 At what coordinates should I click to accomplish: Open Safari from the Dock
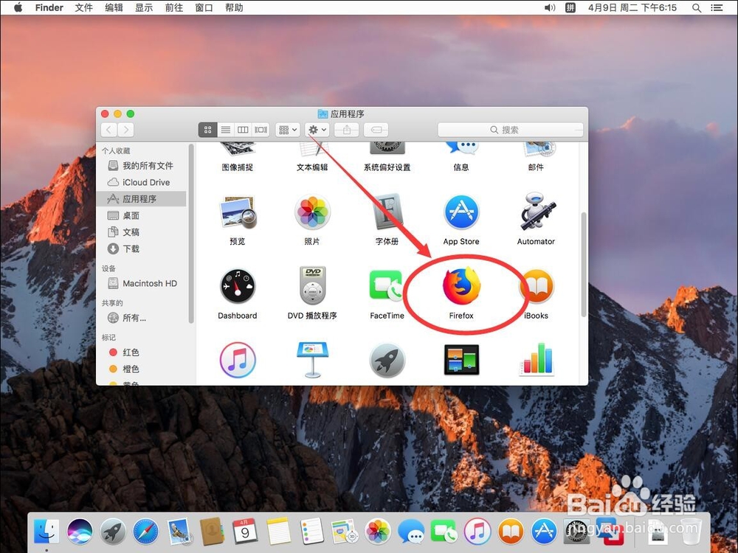coord(145,532)
